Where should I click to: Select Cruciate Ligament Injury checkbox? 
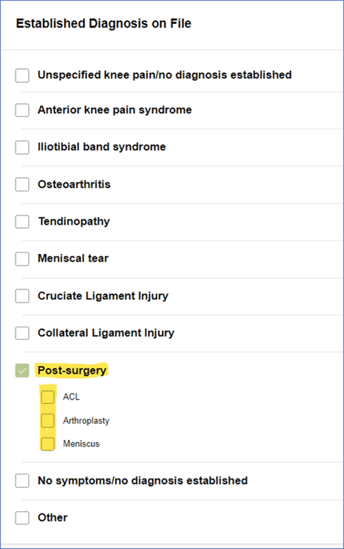click(x=22, y=296)
